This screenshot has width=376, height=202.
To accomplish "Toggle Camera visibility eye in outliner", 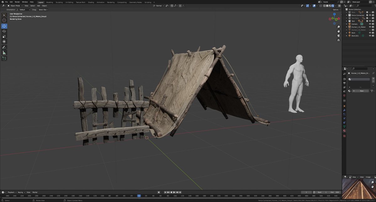I will click(370, 24).
